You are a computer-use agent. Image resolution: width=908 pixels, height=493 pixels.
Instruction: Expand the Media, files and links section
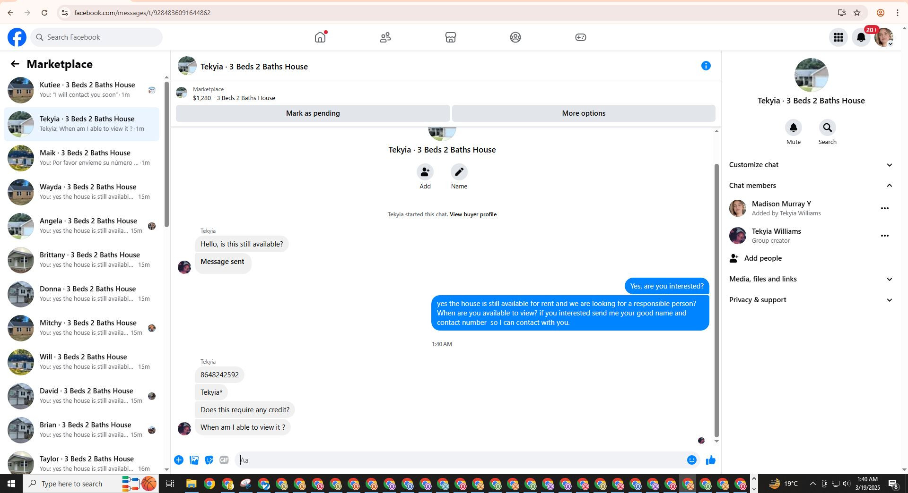click(x=811, y=279)
